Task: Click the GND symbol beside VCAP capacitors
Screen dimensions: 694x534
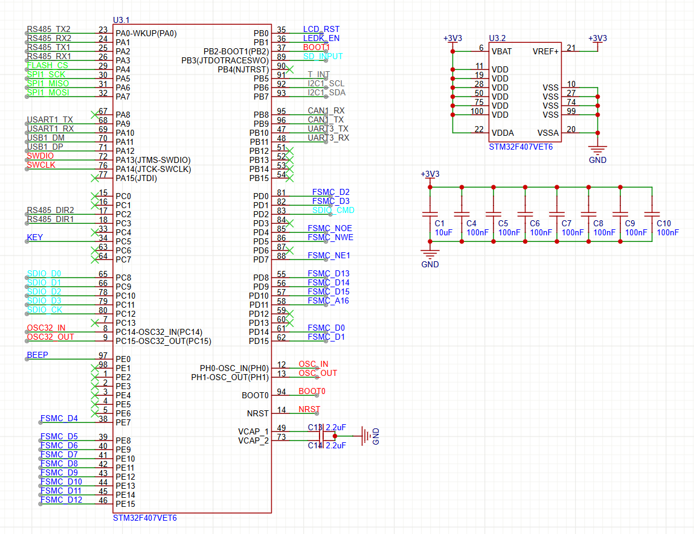Action: point(370,436)
